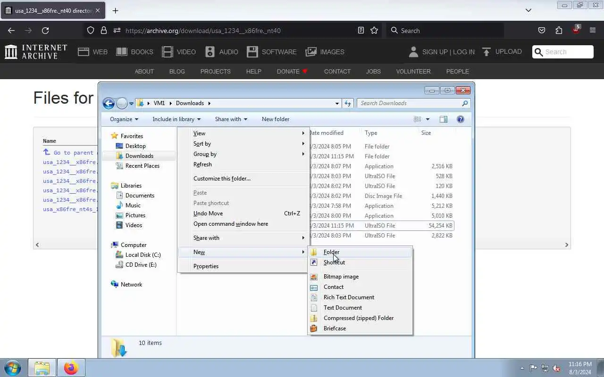
Task: Open the Sort by submenu
Action: coord(243,144)
